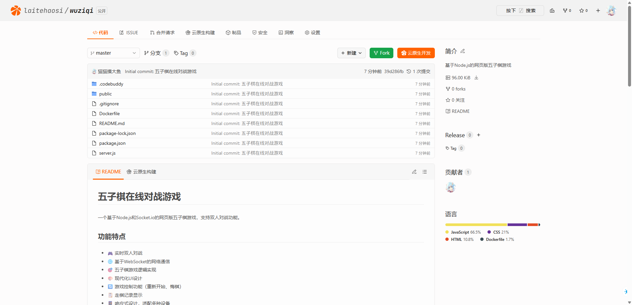Expand the 新建 dropdown button
The image size is (632, 305).
coord(351,53)
